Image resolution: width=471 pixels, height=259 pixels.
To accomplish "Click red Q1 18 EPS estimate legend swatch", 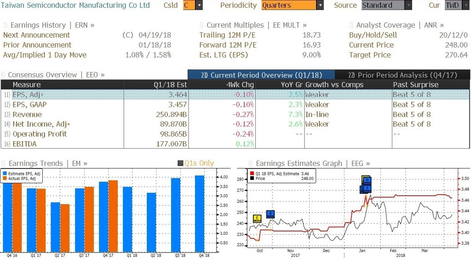I will pyautogui.click(x=252, y=174).
